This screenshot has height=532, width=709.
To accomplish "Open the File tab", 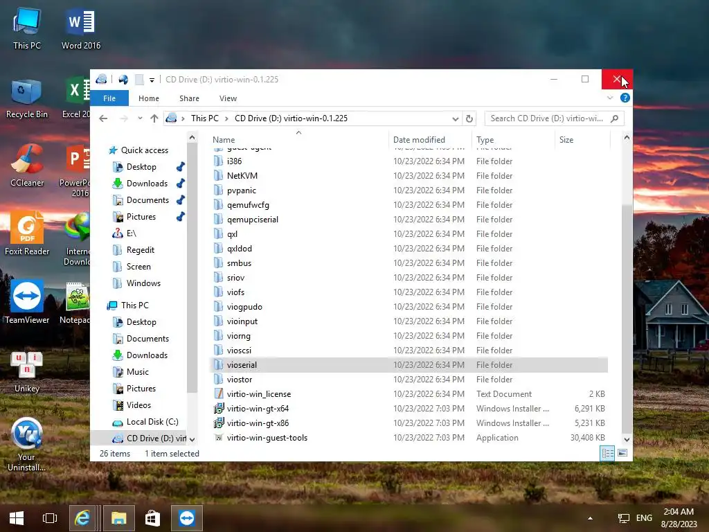I will click(x=109, y=98).
